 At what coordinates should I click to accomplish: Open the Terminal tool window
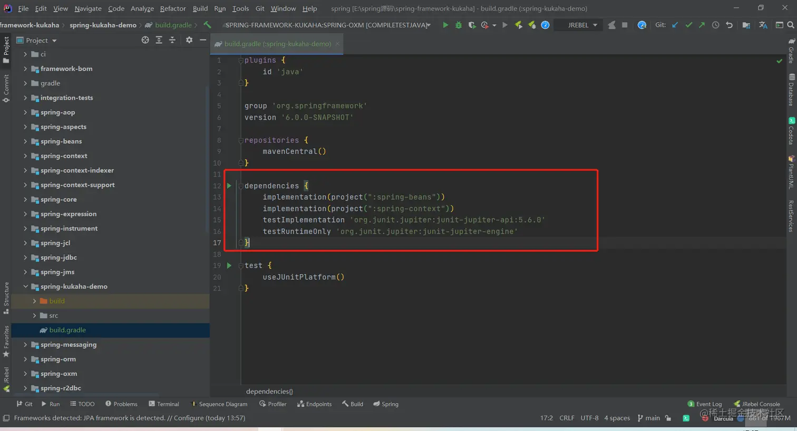click(164, 404)
